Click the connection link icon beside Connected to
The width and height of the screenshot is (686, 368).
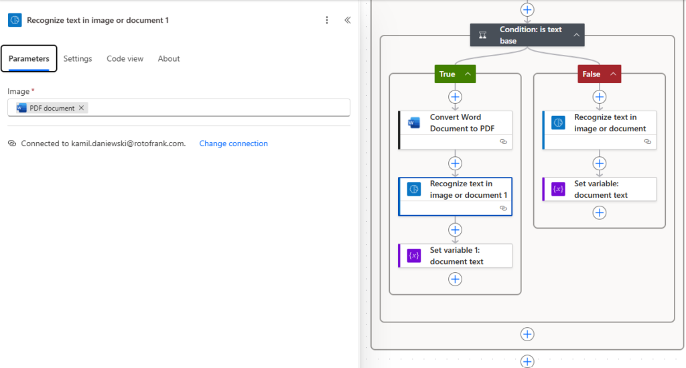coord(12,143)
